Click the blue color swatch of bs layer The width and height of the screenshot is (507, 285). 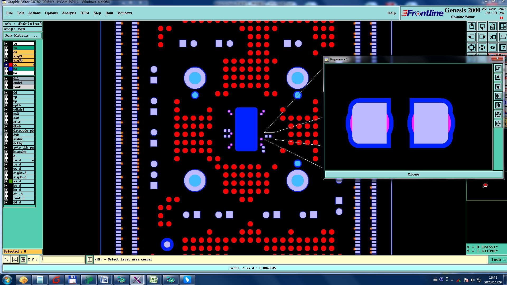click(x=11, y=69)
